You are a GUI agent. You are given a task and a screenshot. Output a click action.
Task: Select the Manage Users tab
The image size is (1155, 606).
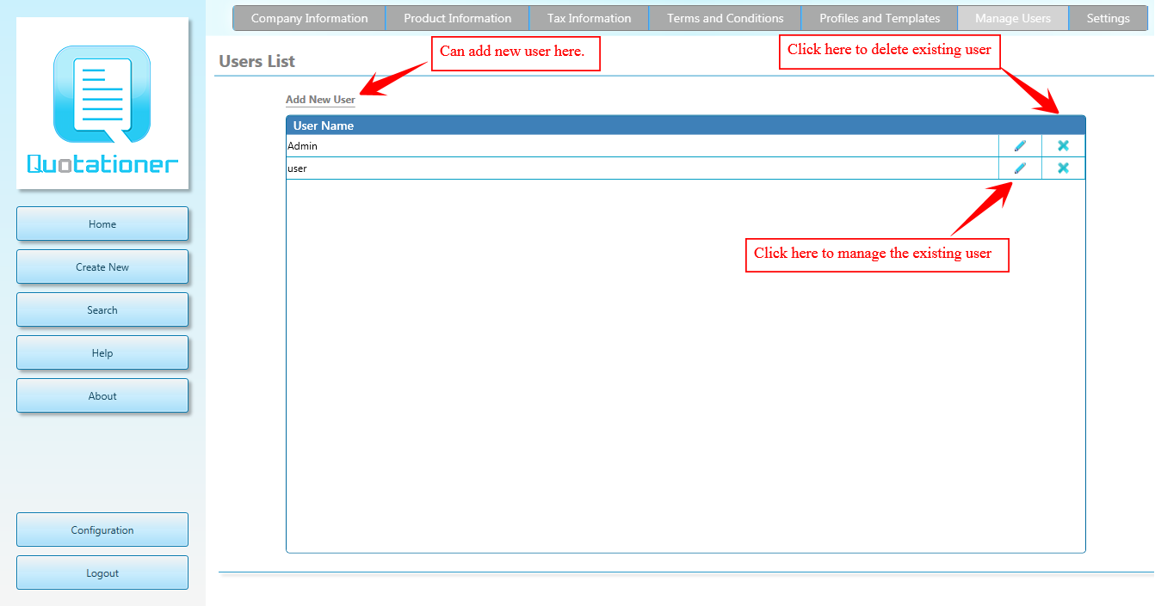pos(1013,18)
